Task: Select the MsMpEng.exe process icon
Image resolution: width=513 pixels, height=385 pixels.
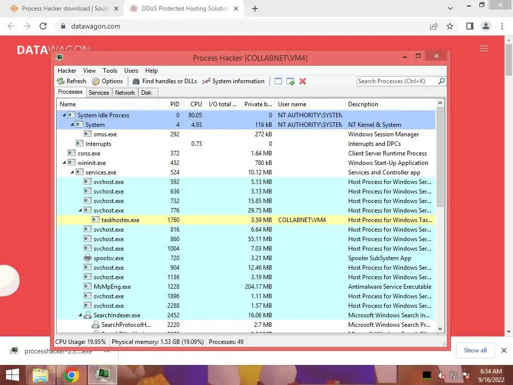Action: tap(88, 286)
